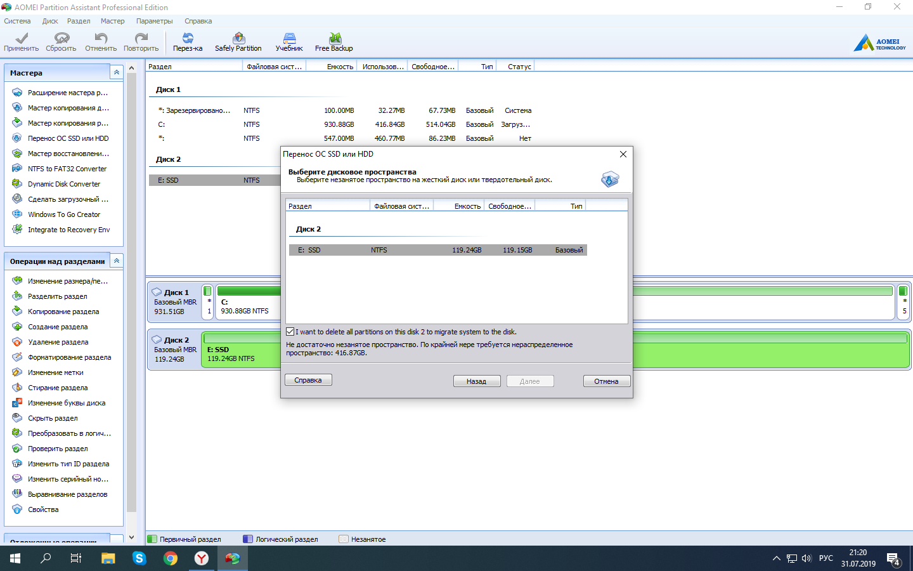Open the Параметры menu
The height and width of the screenshot is (571, 913).
154,21
